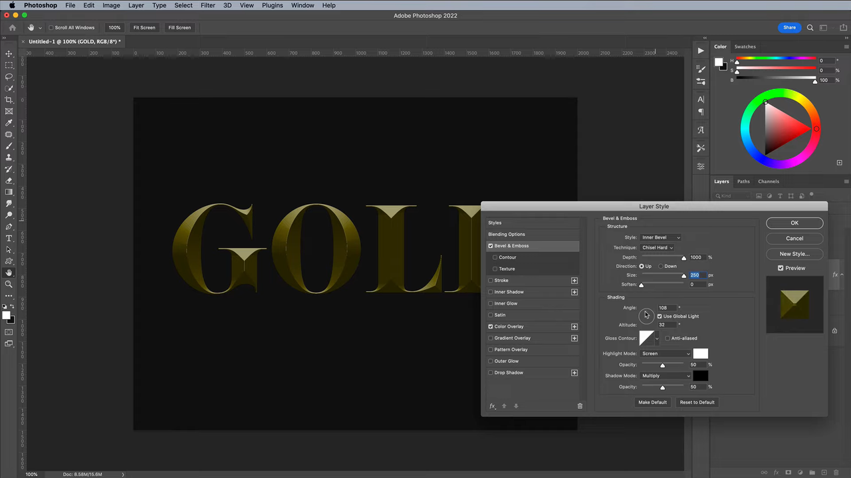Enable the Contour checkbox
The image size is (851, 478).
click(495, 257)
